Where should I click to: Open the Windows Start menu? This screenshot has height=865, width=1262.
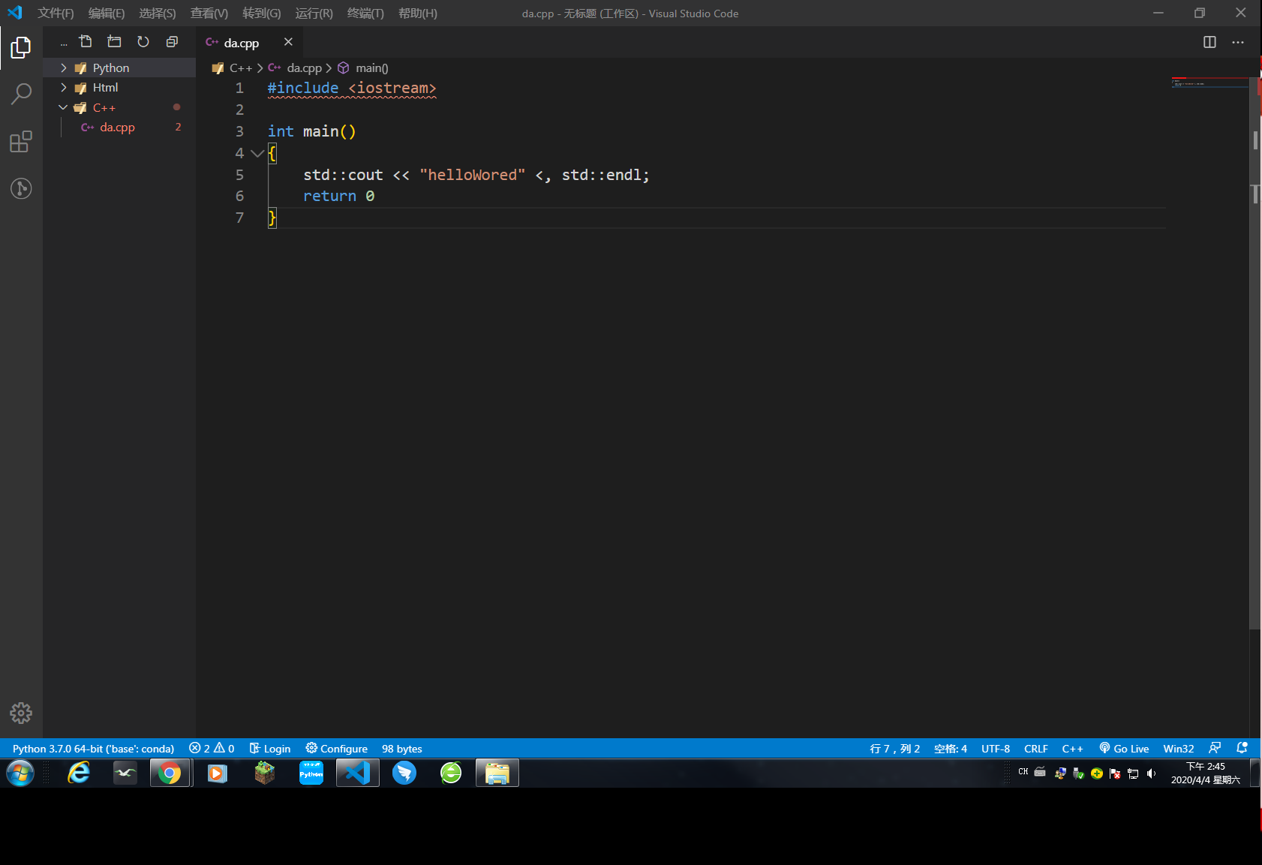(x=20, y=773)
